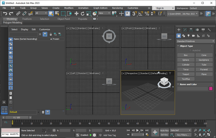216x138 pixels.
Task: Open the Modifiers menu
Action: (x=69, y=8)
